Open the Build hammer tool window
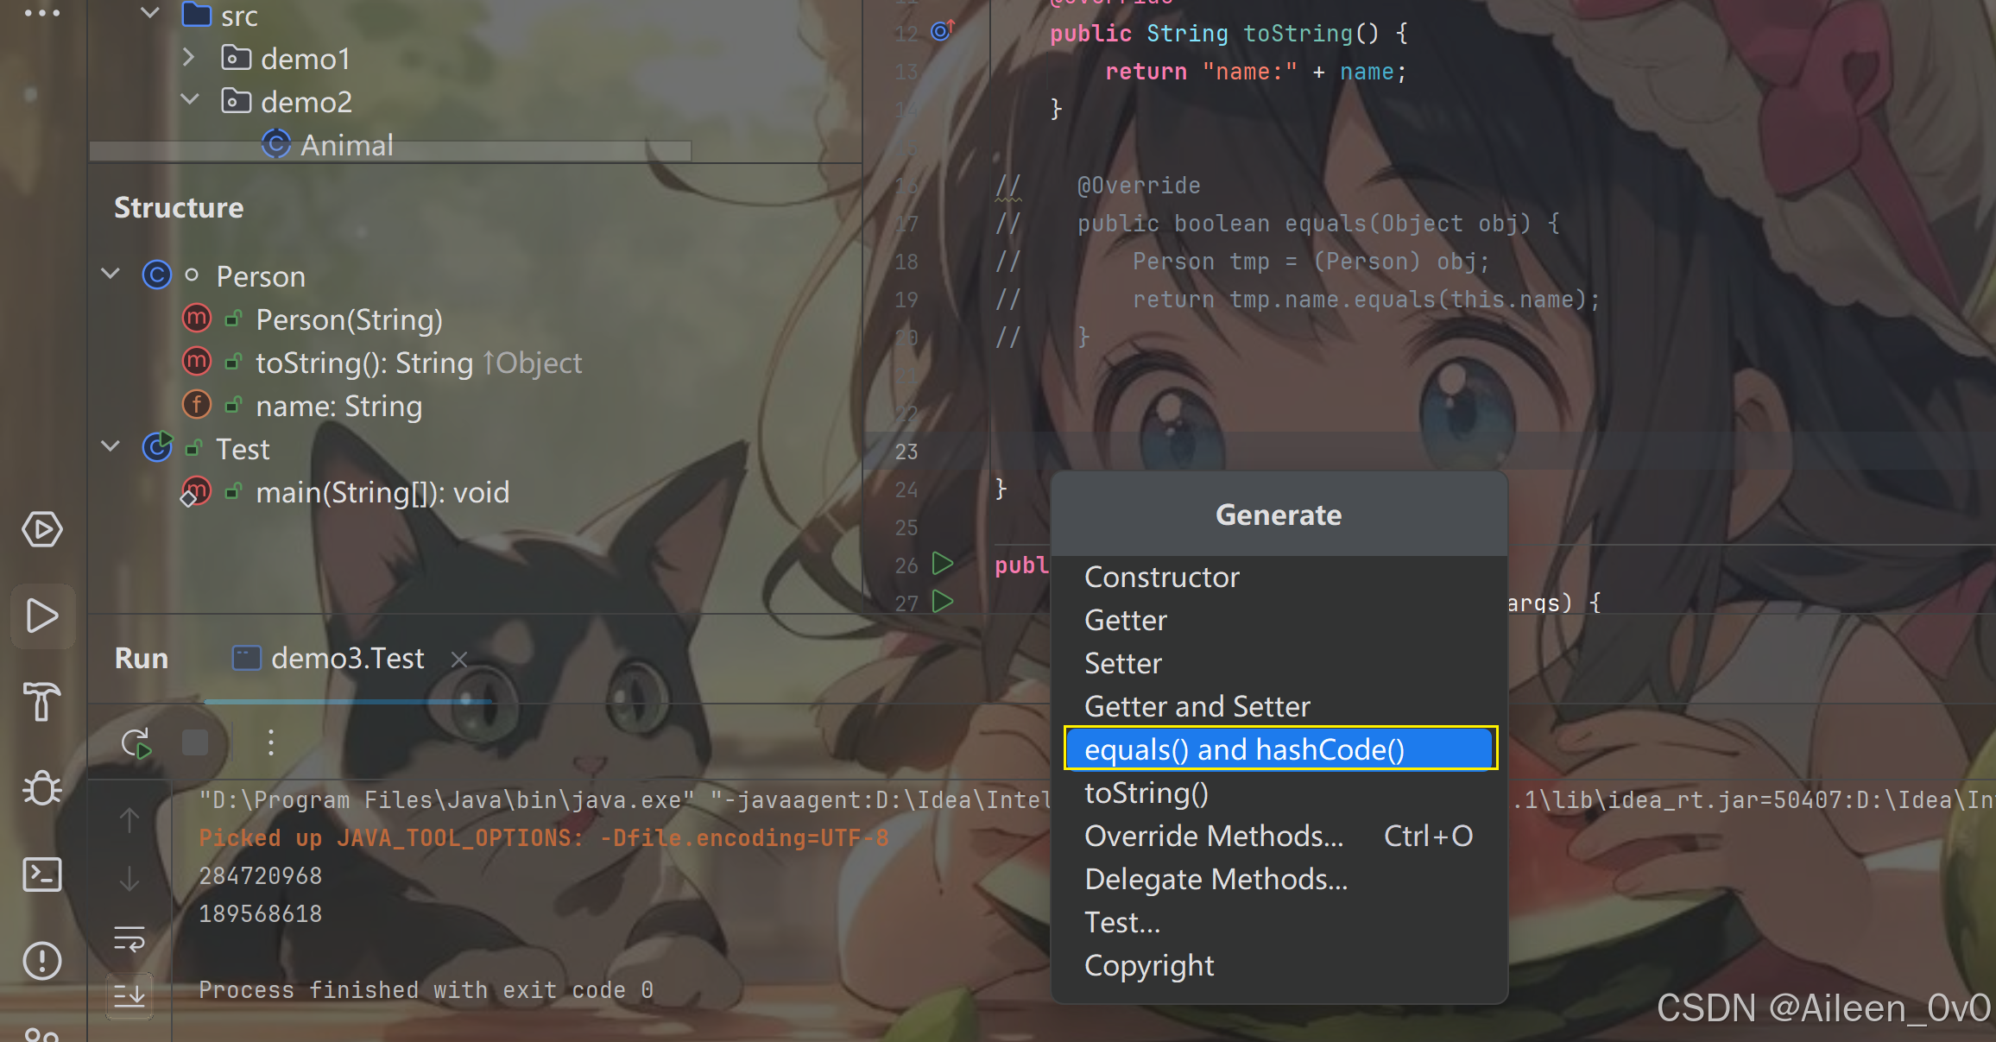This screenshot has height=1042, width=1996. point(42,701)
